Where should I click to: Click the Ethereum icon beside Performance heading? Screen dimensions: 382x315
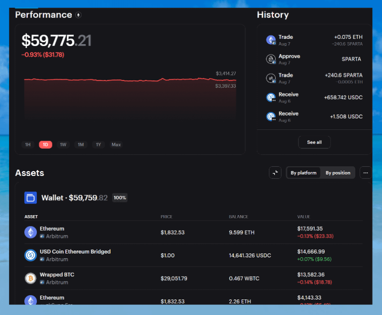[79, 15]
